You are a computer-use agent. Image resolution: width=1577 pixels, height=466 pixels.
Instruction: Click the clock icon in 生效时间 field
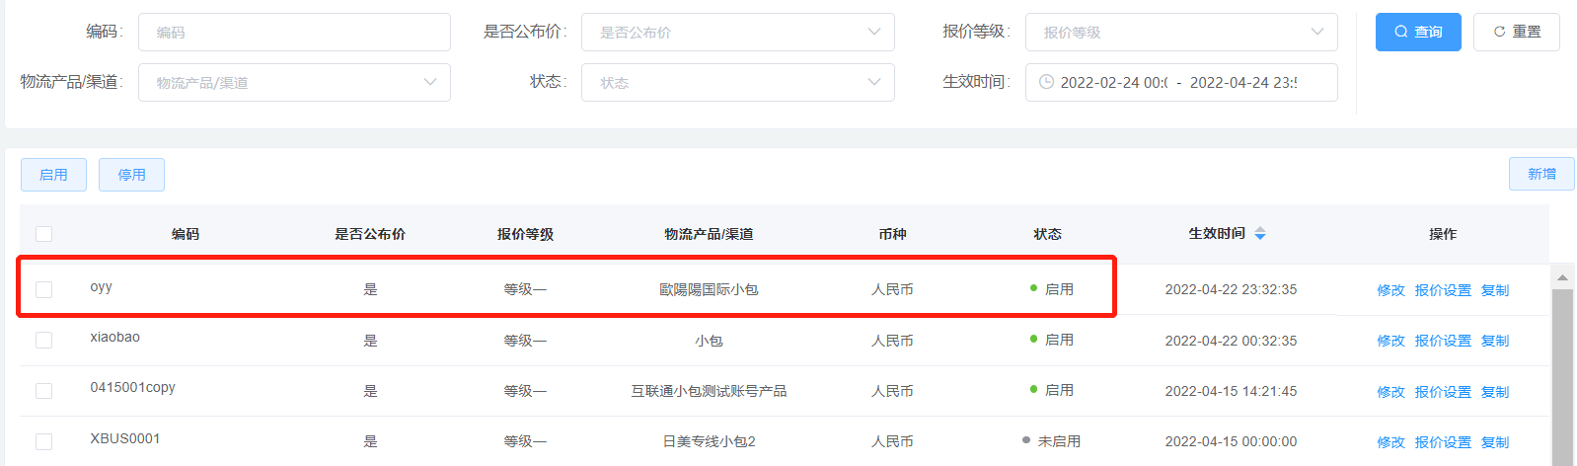click(x=1046, y=82)
